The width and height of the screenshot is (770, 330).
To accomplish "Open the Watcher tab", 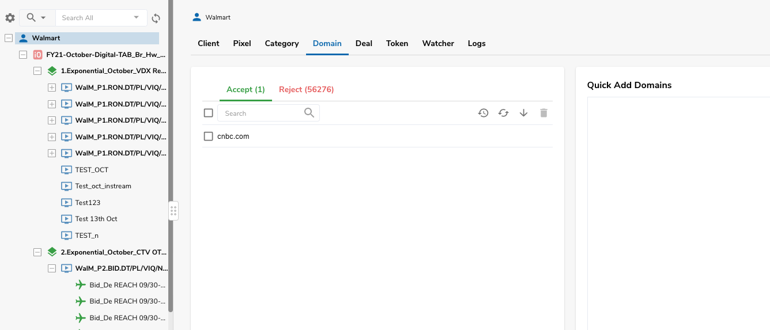I will pyautogui.click(x=438, y=43).
